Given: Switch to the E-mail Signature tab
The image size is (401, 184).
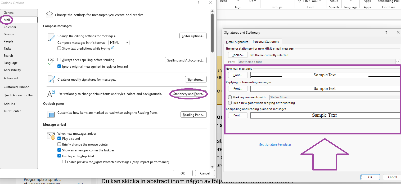Looking at the screenshot, I should (237, 42).
